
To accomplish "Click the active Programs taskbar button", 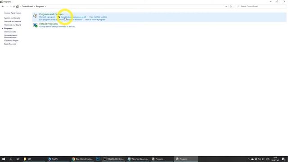I will [186, 159].
